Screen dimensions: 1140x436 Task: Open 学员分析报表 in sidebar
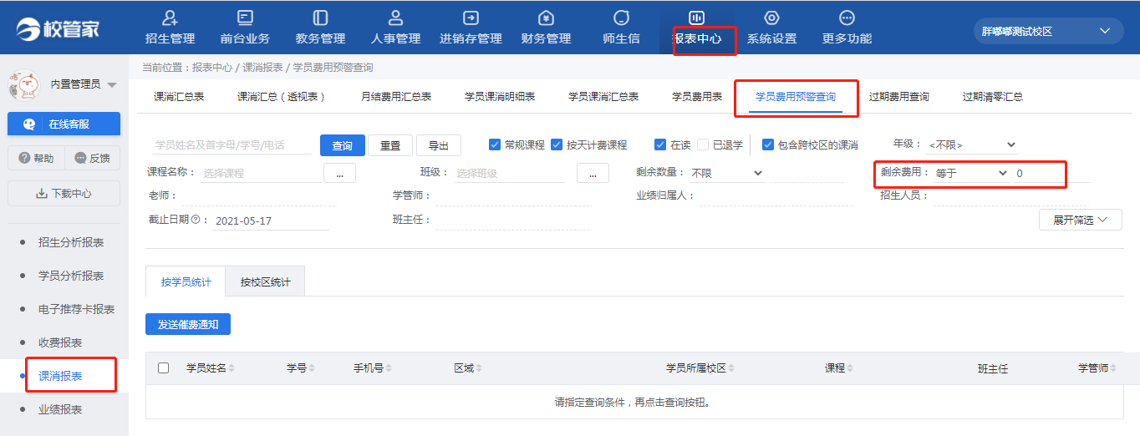pyautogui.click(x=71, y=276)
